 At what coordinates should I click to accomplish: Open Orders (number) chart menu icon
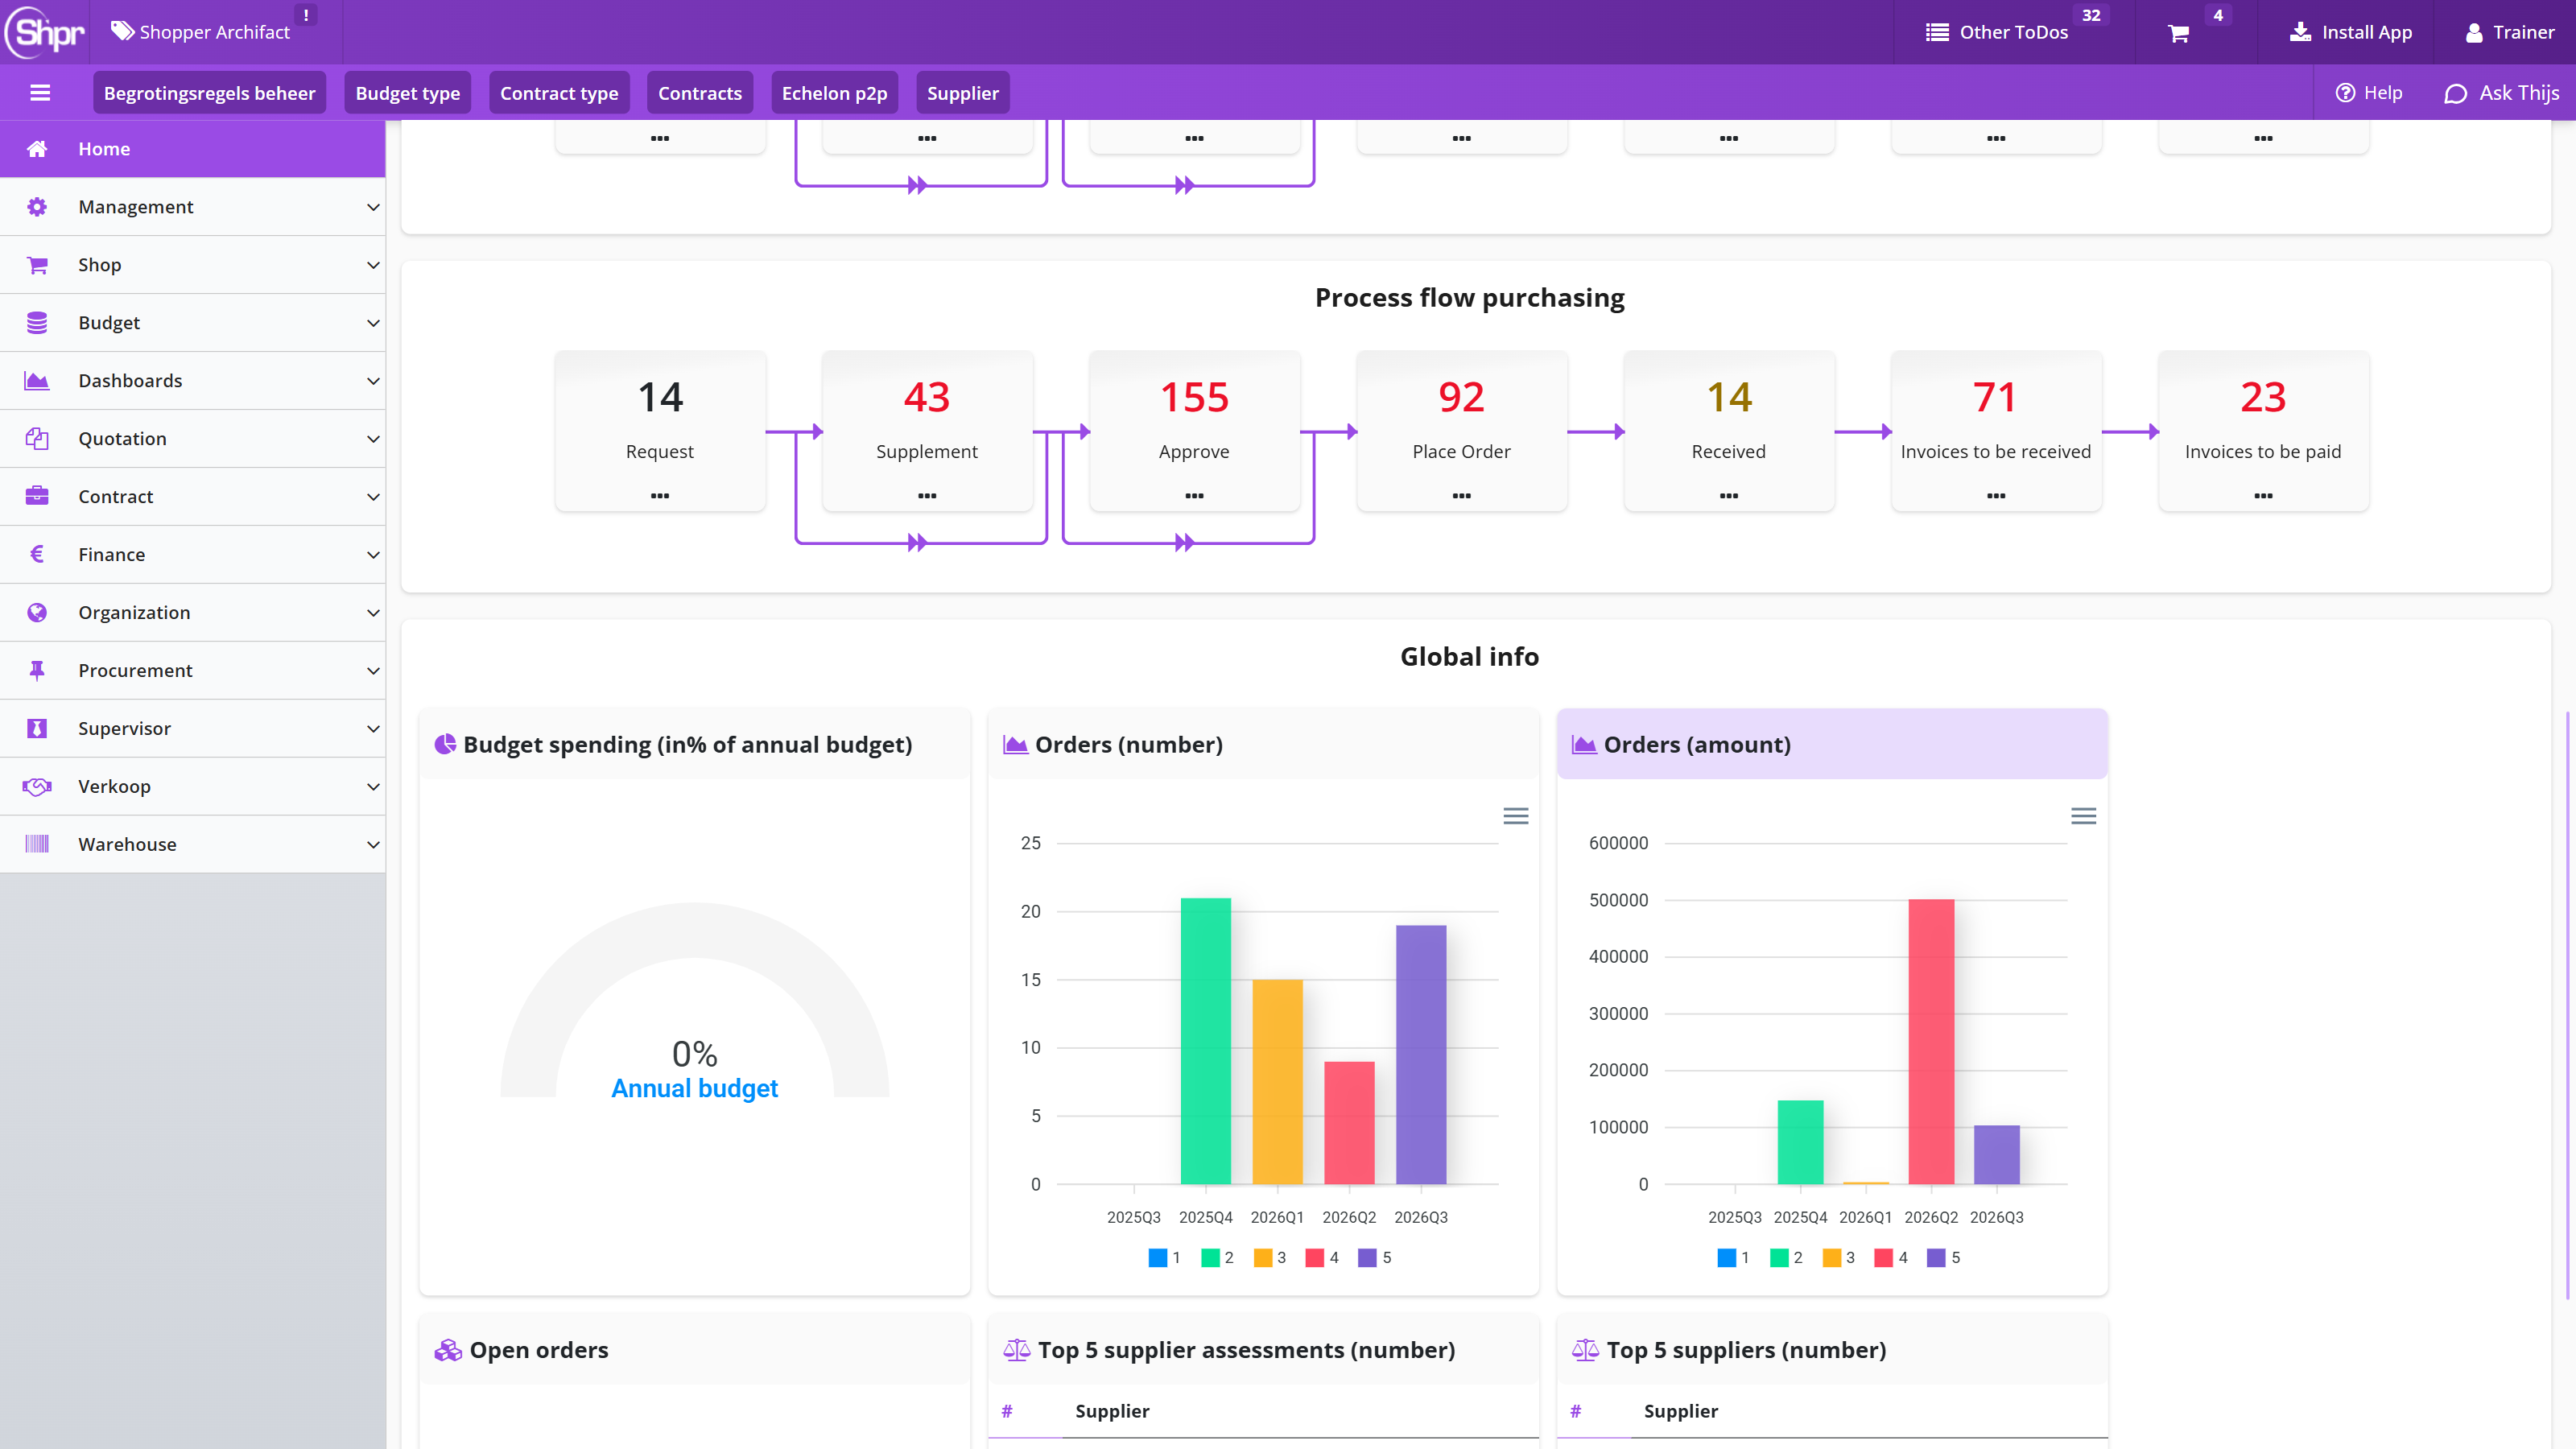tap(1515, 816)
